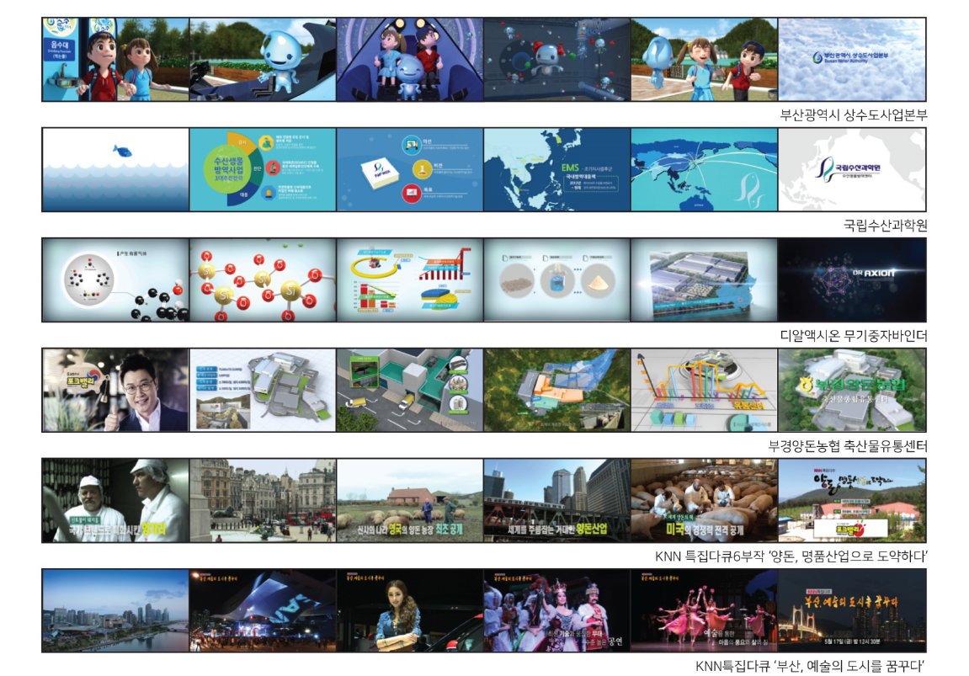Open circular gas molecule diagram thumbnail
This screenshot has width=969, height=676.
tap(115, 280)
